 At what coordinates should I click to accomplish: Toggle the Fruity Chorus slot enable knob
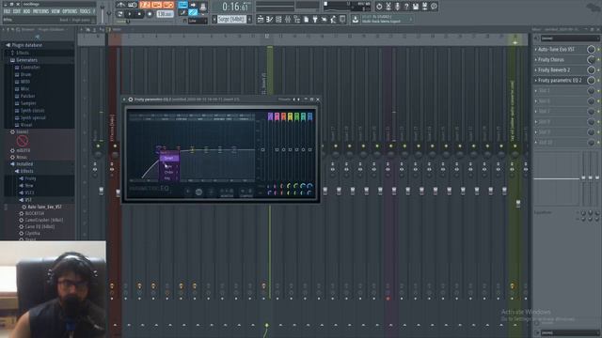point(591,60)
